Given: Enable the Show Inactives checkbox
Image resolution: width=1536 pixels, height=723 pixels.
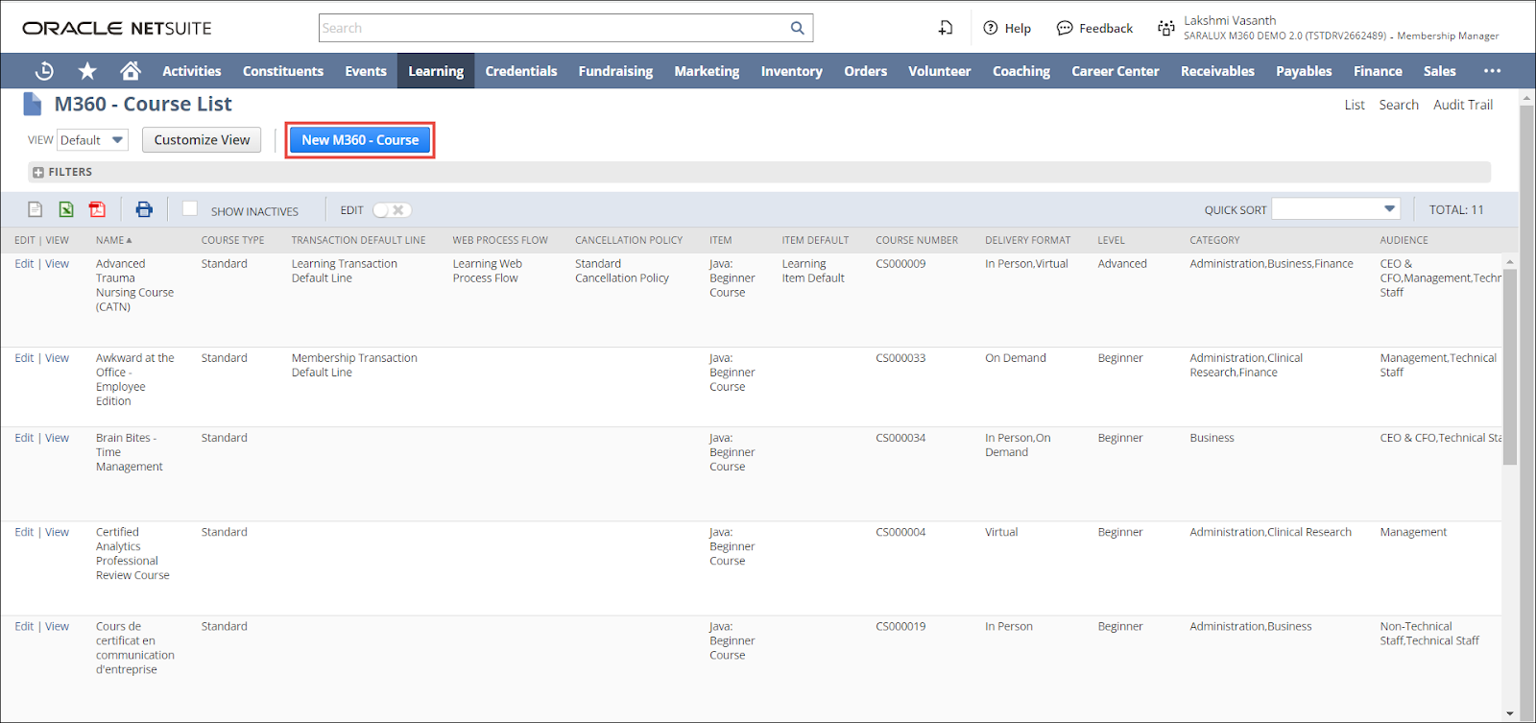Looking at the screenshot, I should tap(190, 209).
